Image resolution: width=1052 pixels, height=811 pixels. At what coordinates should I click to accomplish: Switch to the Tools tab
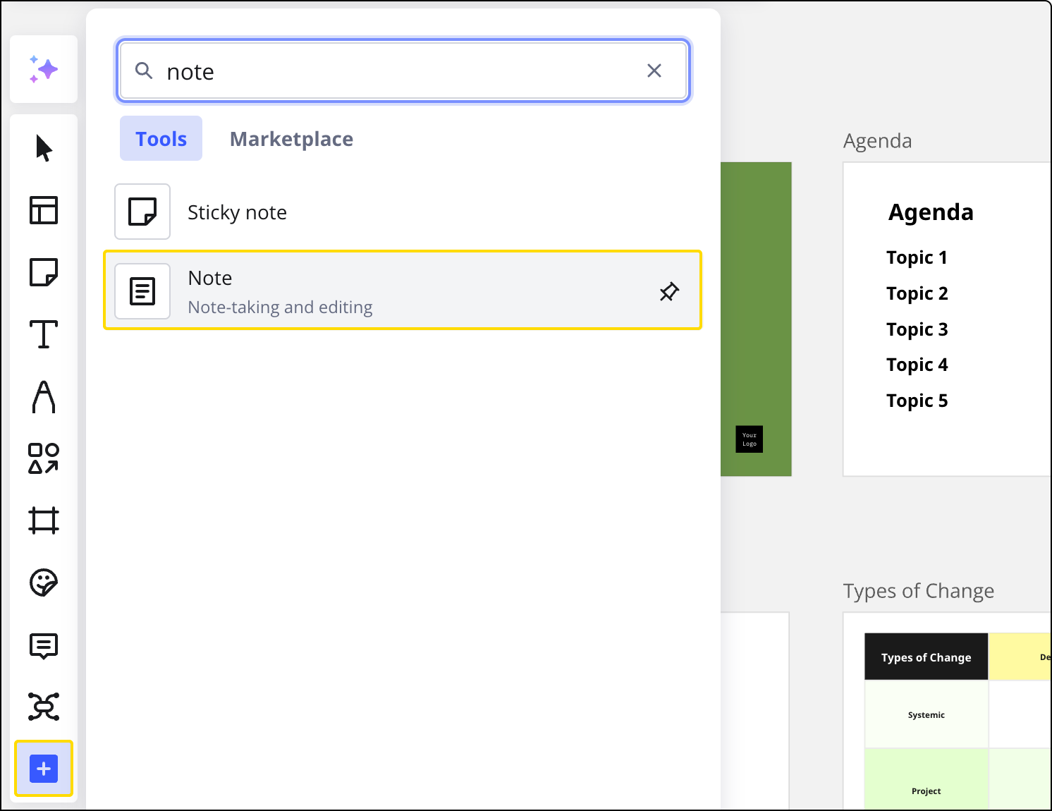(161, 138)
